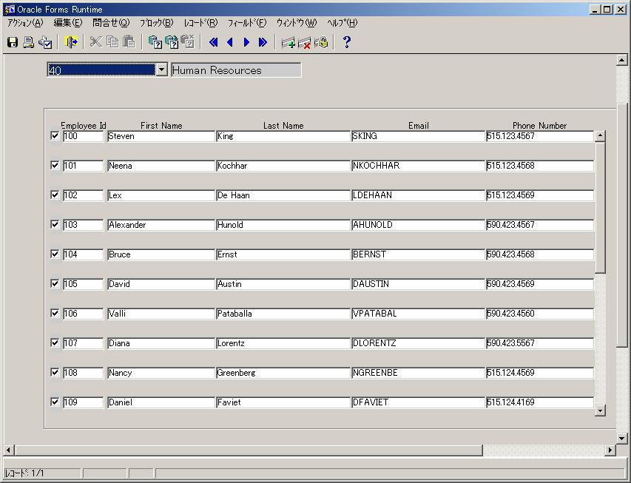The height and width of the screenshot is (483, 631).
Task: Toggle the checkbox beside Lex De Haan
Action: pos(55,195)
